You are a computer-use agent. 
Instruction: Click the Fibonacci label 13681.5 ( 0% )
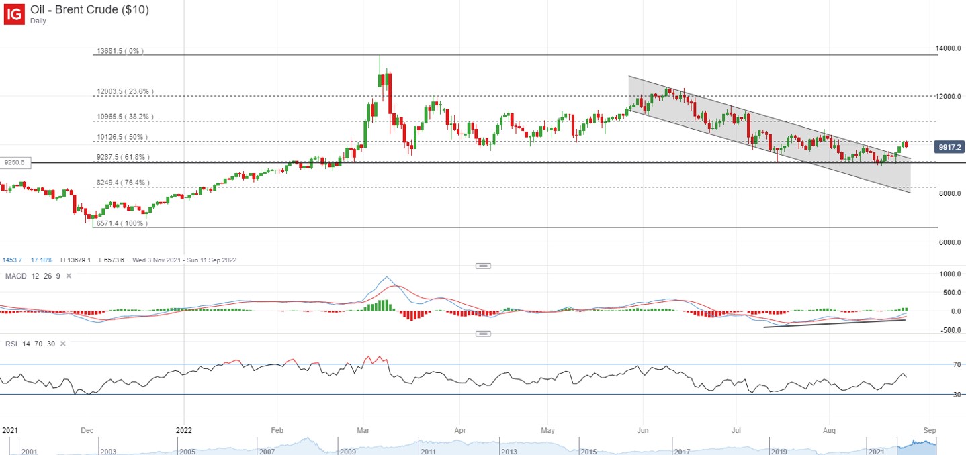(120, 51)
